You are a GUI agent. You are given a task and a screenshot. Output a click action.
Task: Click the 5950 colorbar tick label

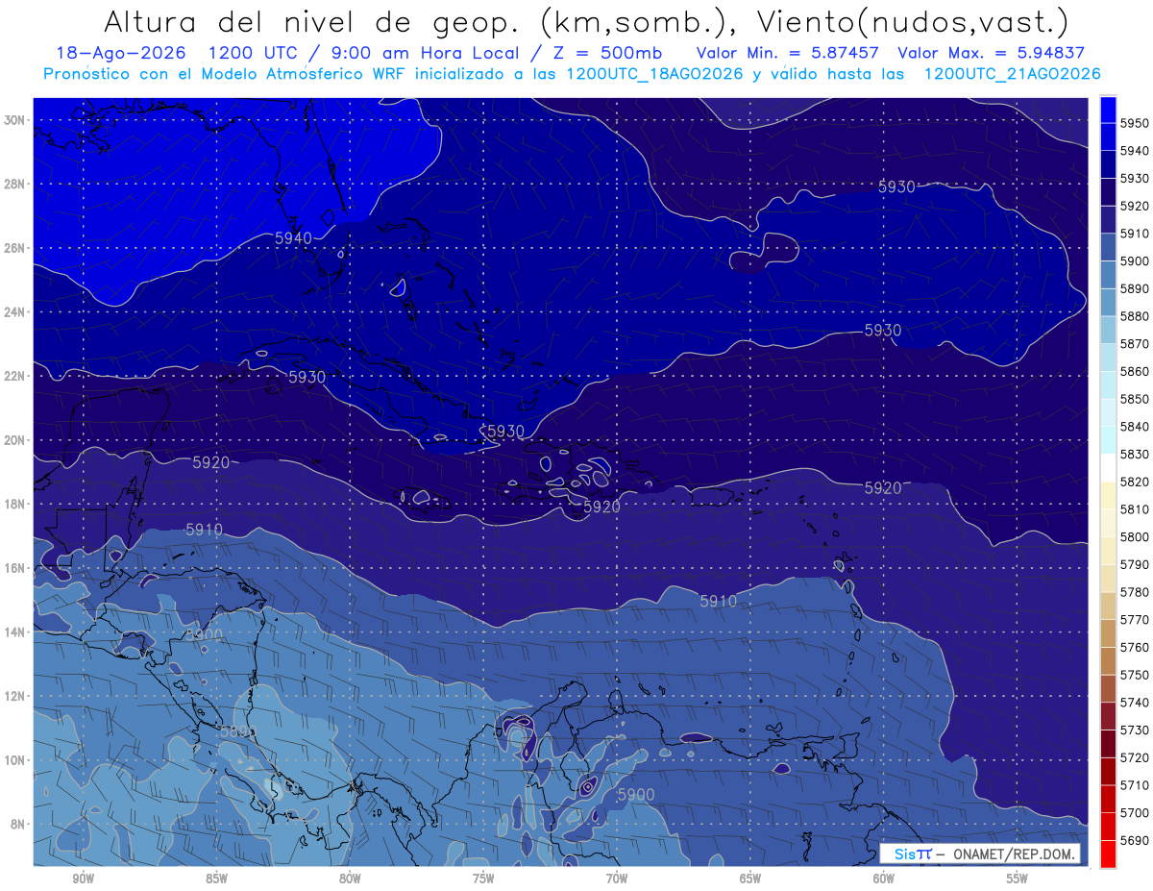[x=1134, y=123]
